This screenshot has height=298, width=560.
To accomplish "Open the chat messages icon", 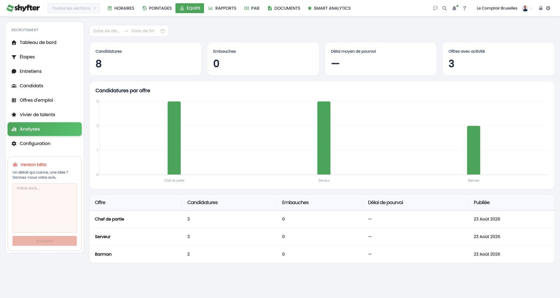I will 435,8.
